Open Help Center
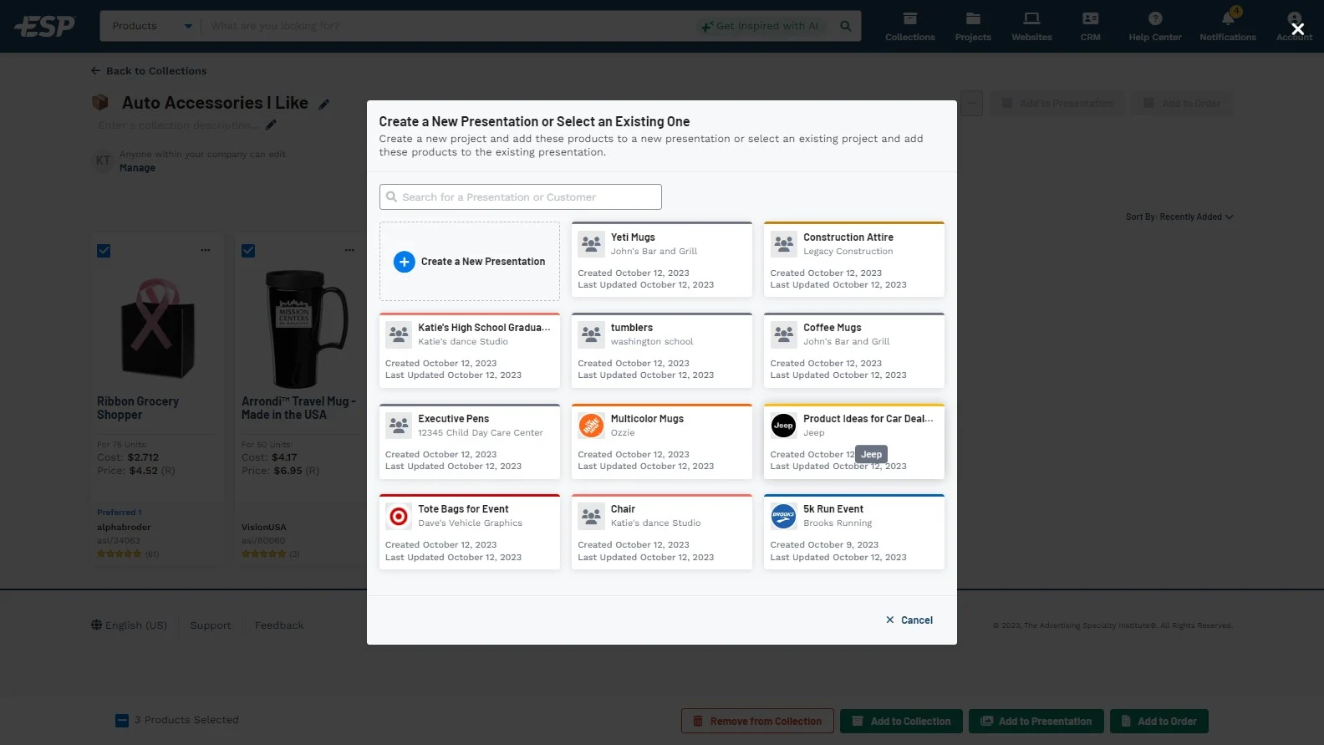1324x745 pixels. tap(1154, 26)
